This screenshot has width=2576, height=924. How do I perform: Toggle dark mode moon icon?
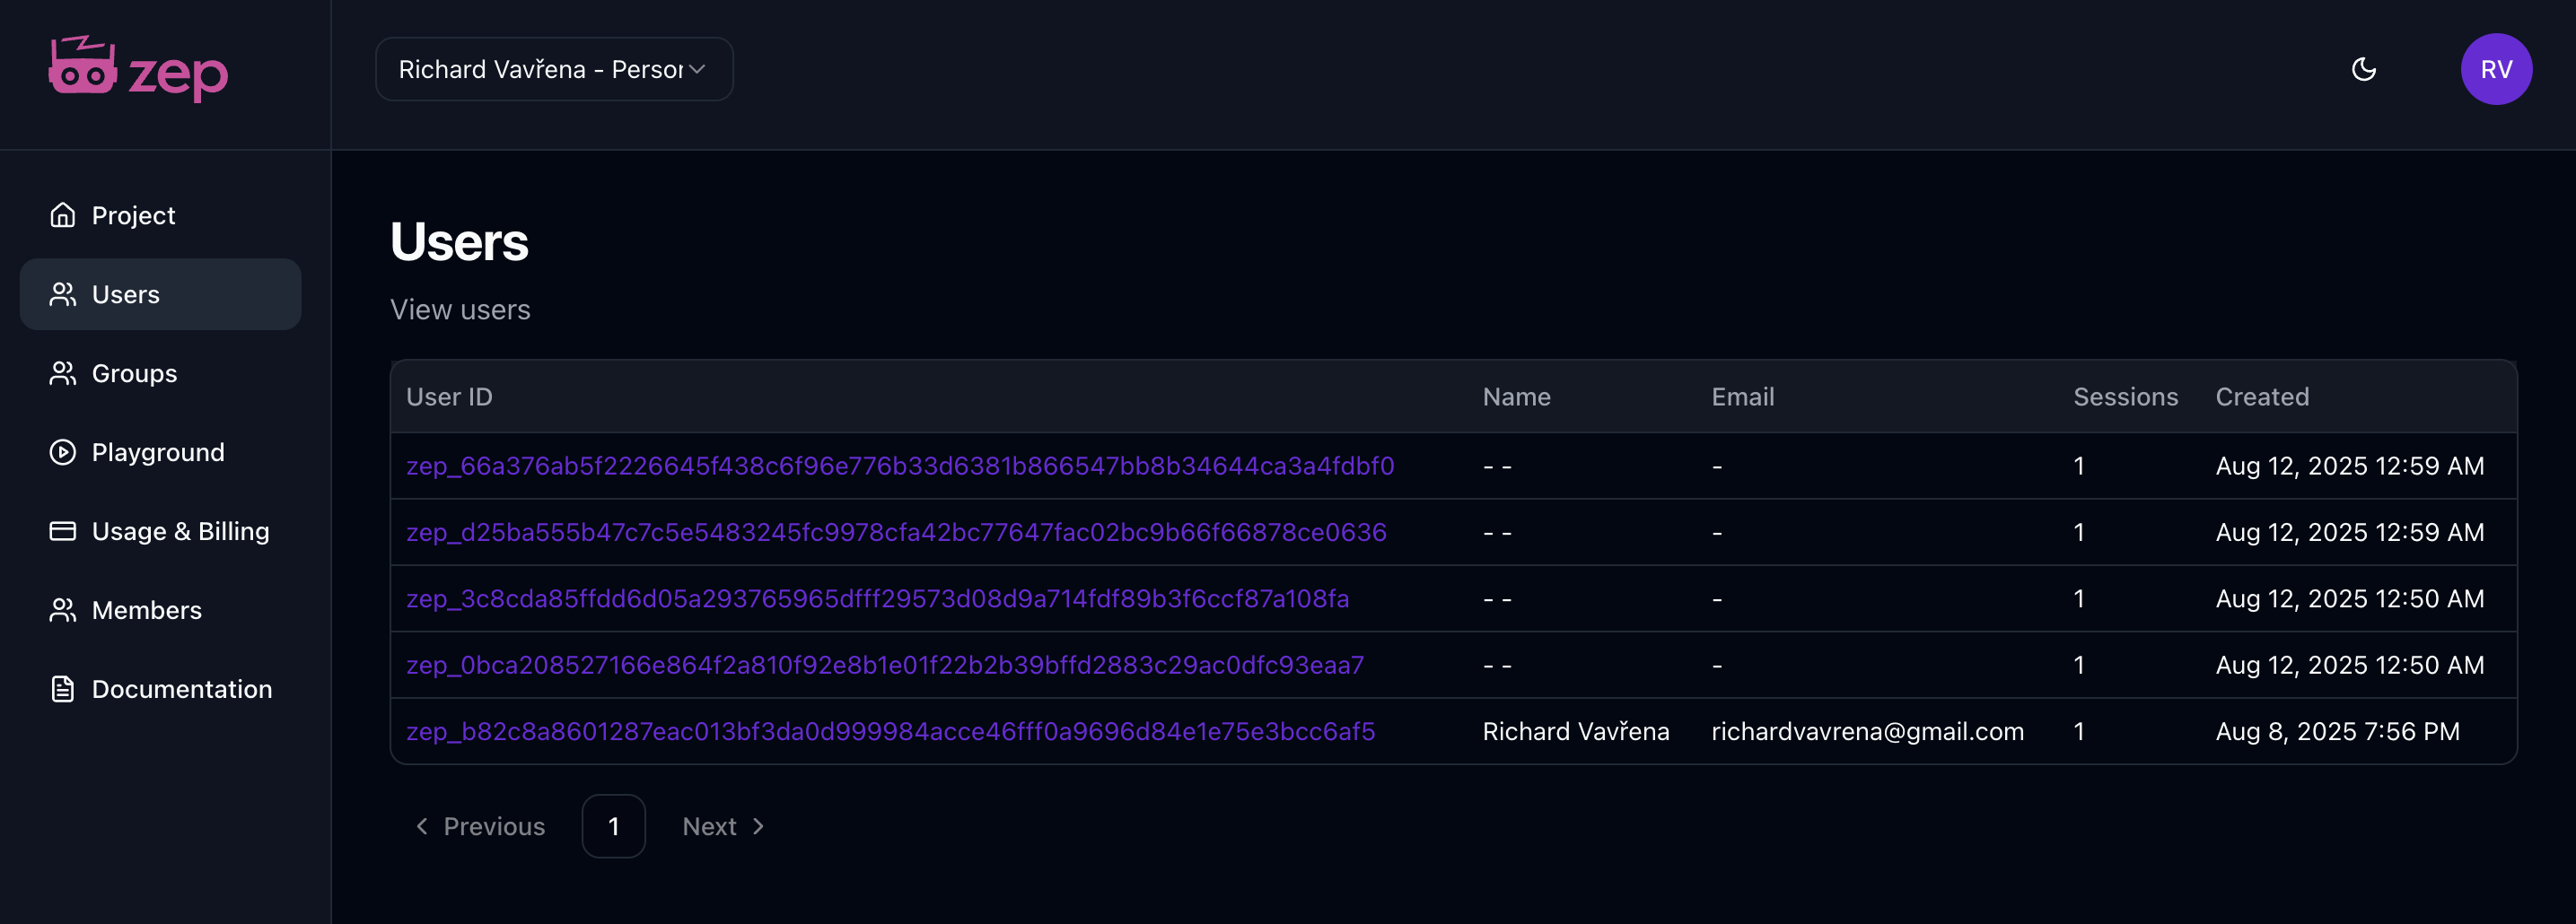pos(2363,69)
